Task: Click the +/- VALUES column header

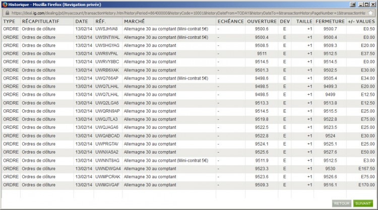Action: (361, 22)
